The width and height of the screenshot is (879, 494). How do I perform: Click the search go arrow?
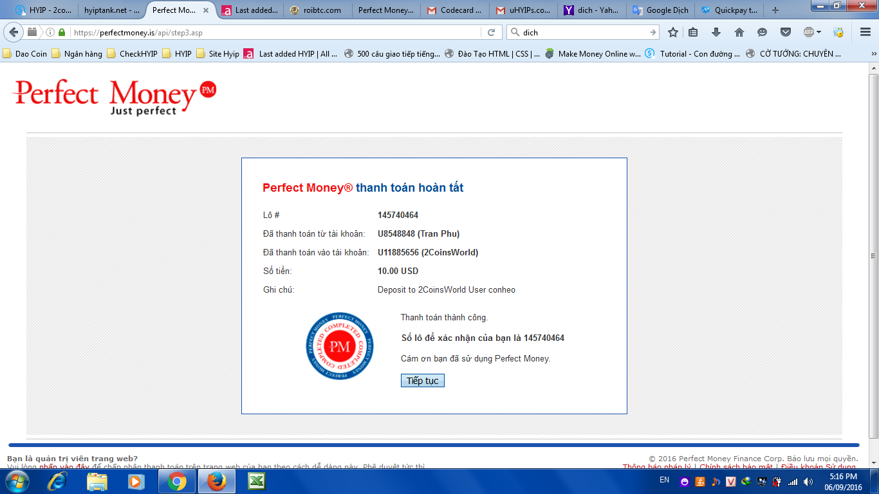653,32
